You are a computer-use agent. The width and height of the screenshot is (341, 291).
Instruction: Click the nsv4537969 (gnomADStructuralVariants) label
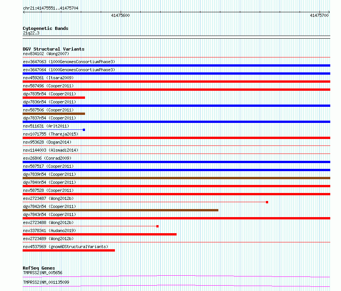click(x=66, y=247)
